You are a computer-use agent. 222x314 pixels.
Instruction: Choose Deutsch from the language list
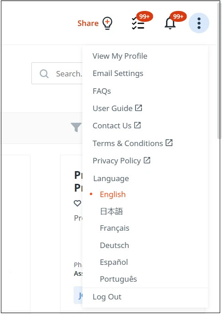click(115, 245)
